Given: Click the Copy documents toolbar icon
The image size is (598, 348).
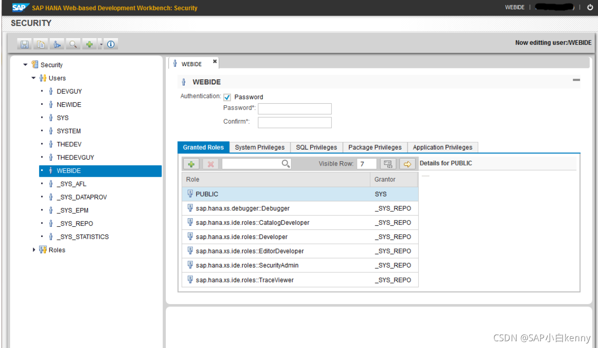Looking at the screenshot, I should click(x=41, y=44).
